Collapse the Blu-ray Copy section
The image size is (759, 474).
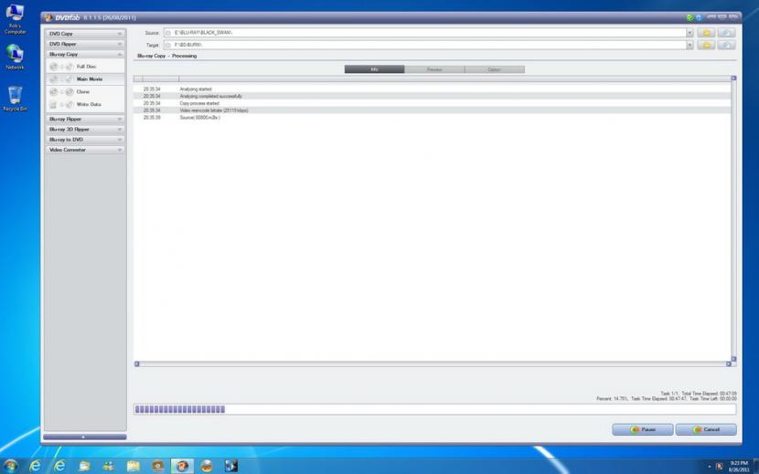(85, 54)
